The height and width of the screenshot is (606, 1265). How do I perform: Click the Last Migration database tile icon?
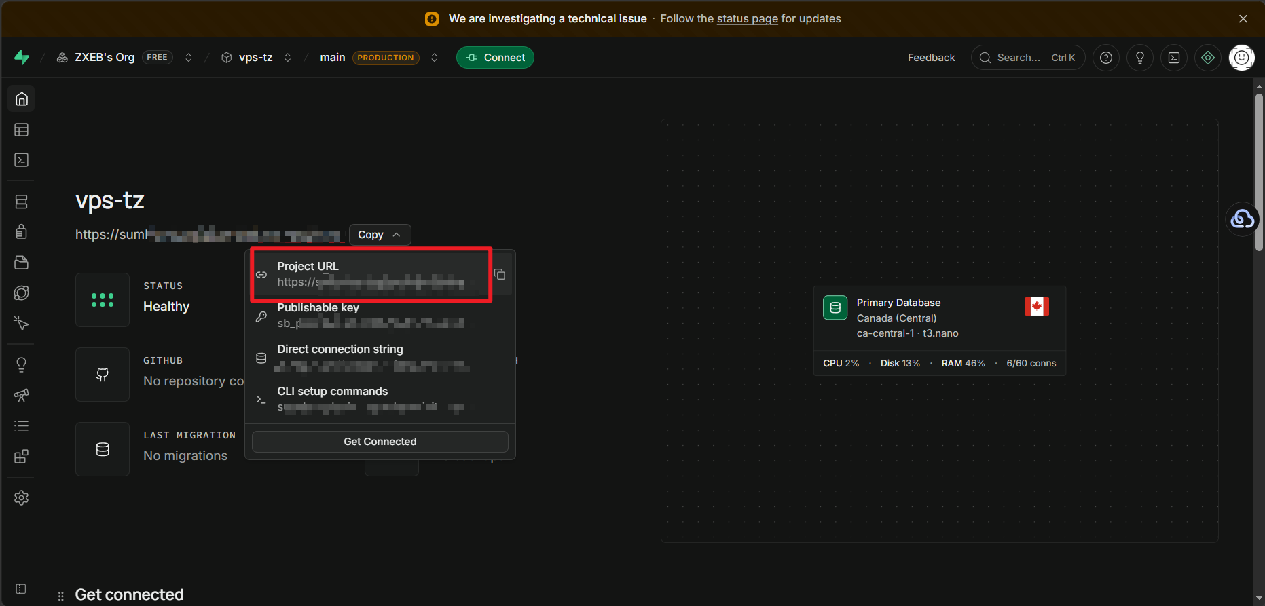pyautogui.click(x=103, y=449)
